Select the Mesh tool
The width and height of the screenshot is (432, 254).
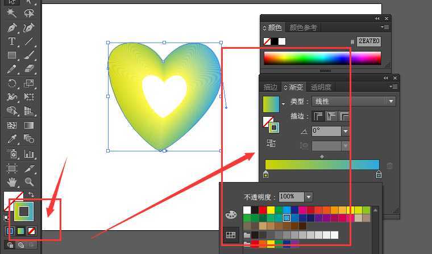[11, 125]
